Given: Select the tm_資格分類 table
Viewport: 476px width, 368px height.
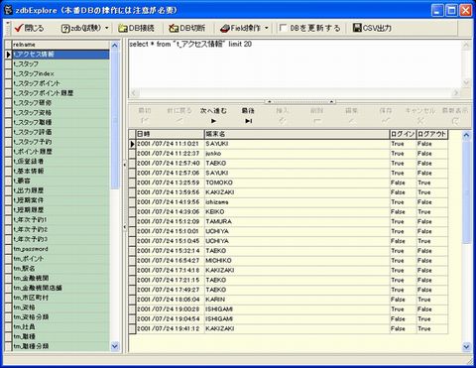Looking at the screenshot, I should pos(60,317).
